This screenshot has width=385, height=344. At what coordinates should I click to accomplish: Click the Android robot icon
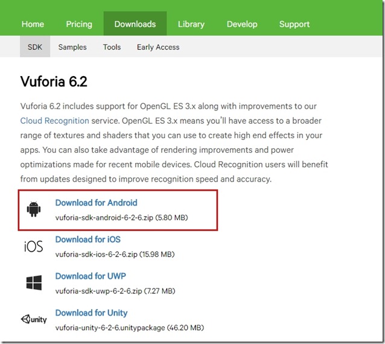click(34, 209)
